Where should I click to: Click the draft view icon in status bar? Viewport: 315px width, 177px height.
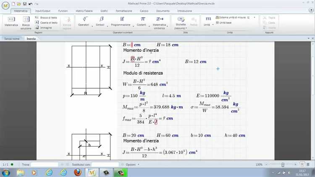click(308, 164)
